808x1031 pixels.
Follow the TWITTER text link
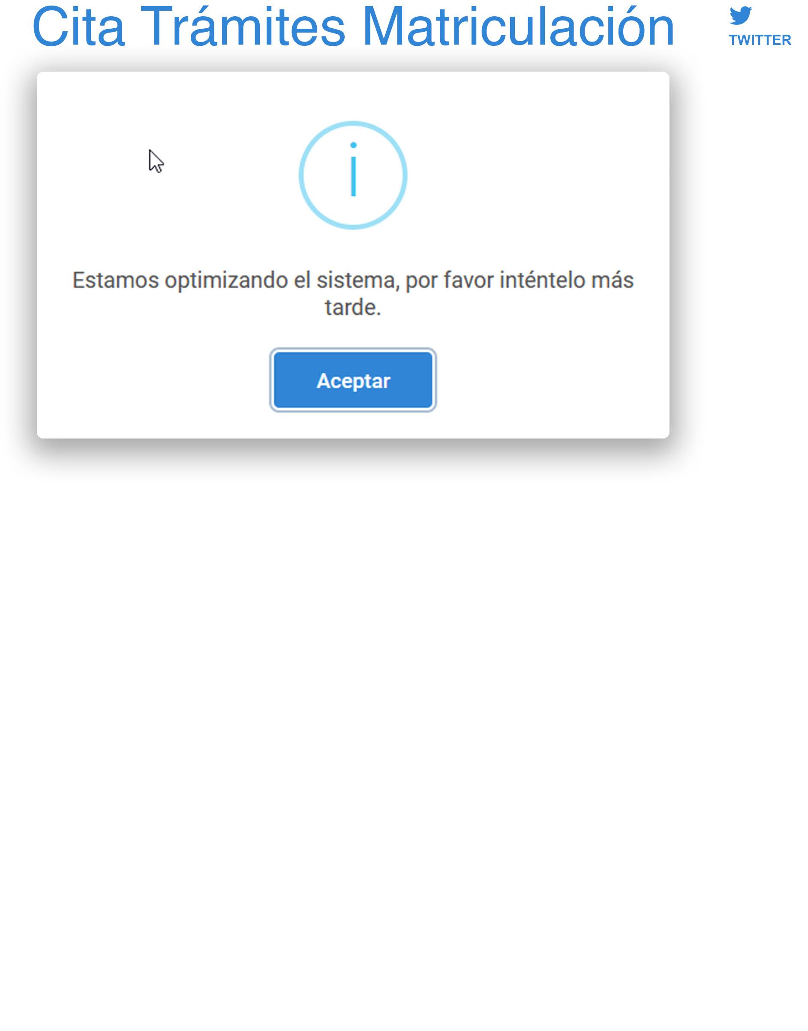pos(760,40)
